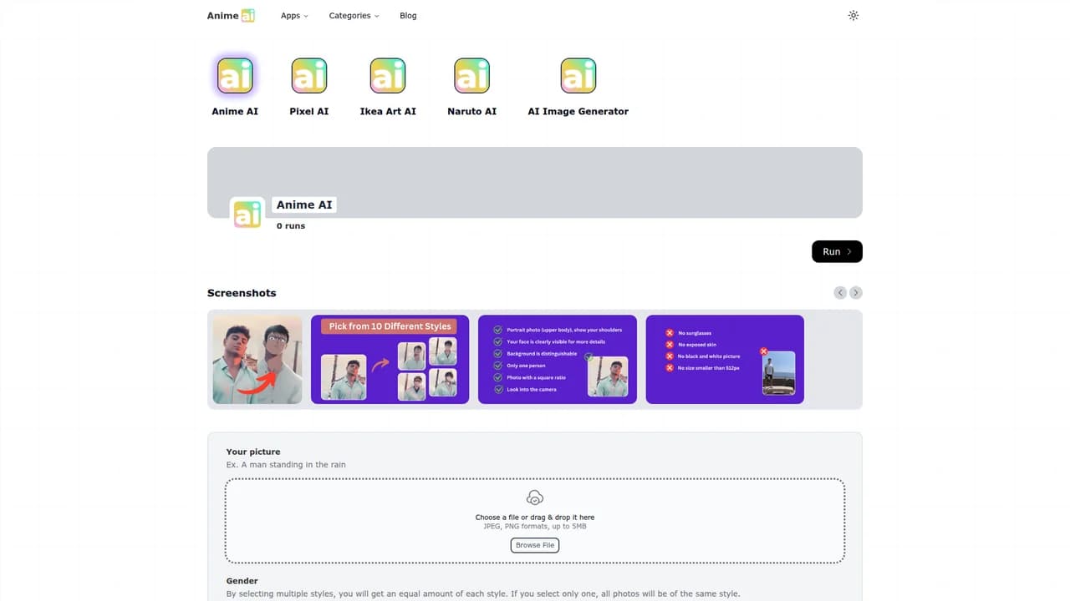Launch the AI Image Generator icon
1070x601 pixels.
578,76
